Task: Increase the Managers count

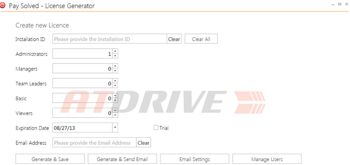Action: pos(115,66)
